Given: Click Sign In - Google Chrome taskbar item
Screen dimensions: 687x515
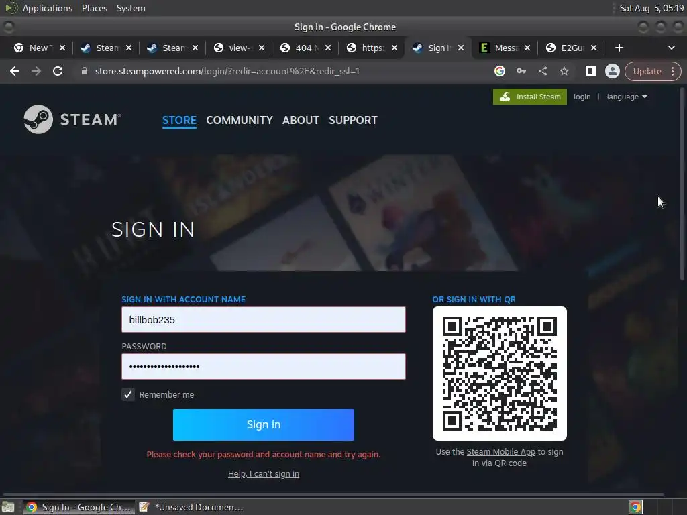Looking at the screenshot, I should point(79,507).
